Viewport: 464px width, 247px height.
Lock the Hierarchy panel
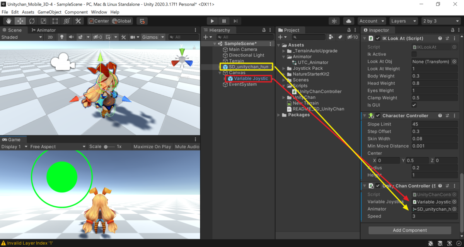pos(264,30)
